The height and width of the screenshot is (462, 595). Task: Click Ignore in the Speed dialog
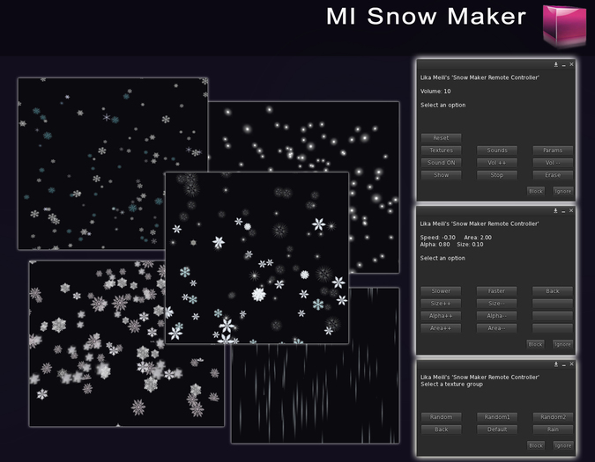(x=562, y=344)
